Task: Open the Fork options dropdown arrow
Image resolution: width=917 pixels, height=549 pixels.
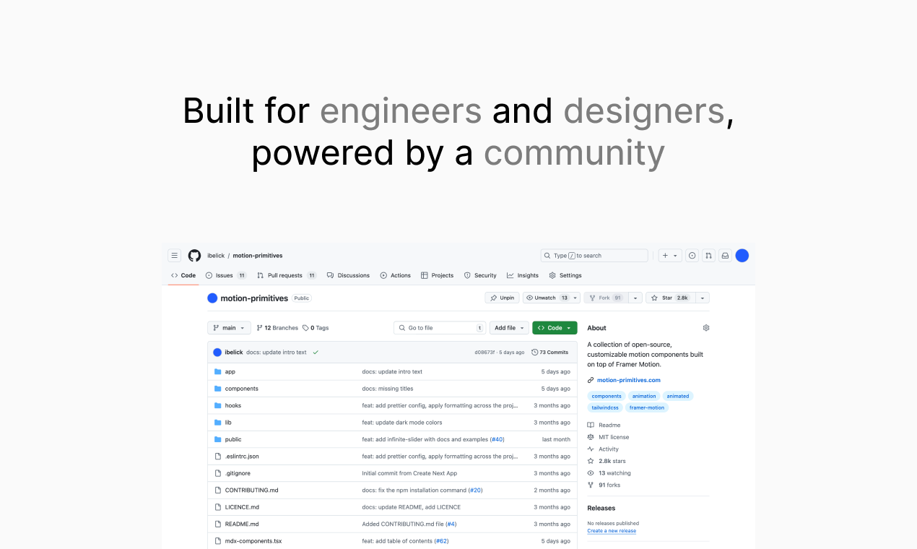Action: click(635, 298)
